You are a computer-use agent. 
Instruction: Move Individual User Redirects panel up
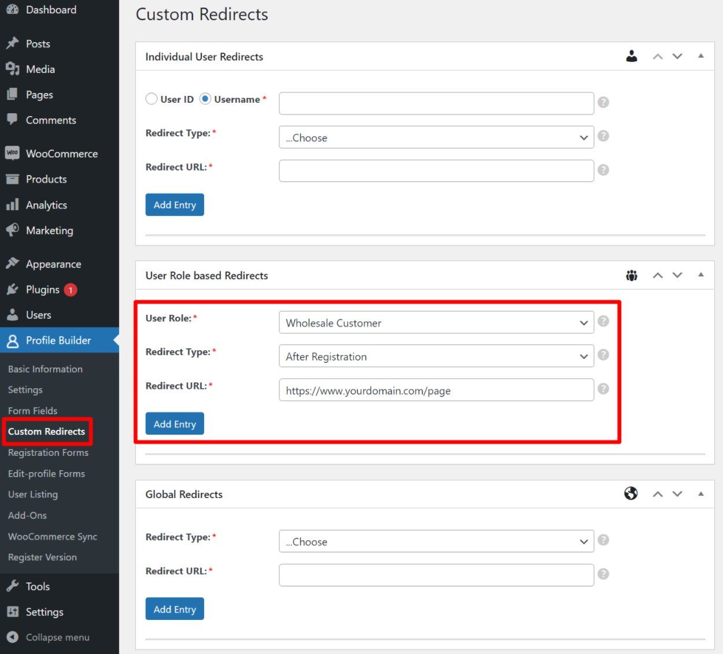(x=658, y=57)
